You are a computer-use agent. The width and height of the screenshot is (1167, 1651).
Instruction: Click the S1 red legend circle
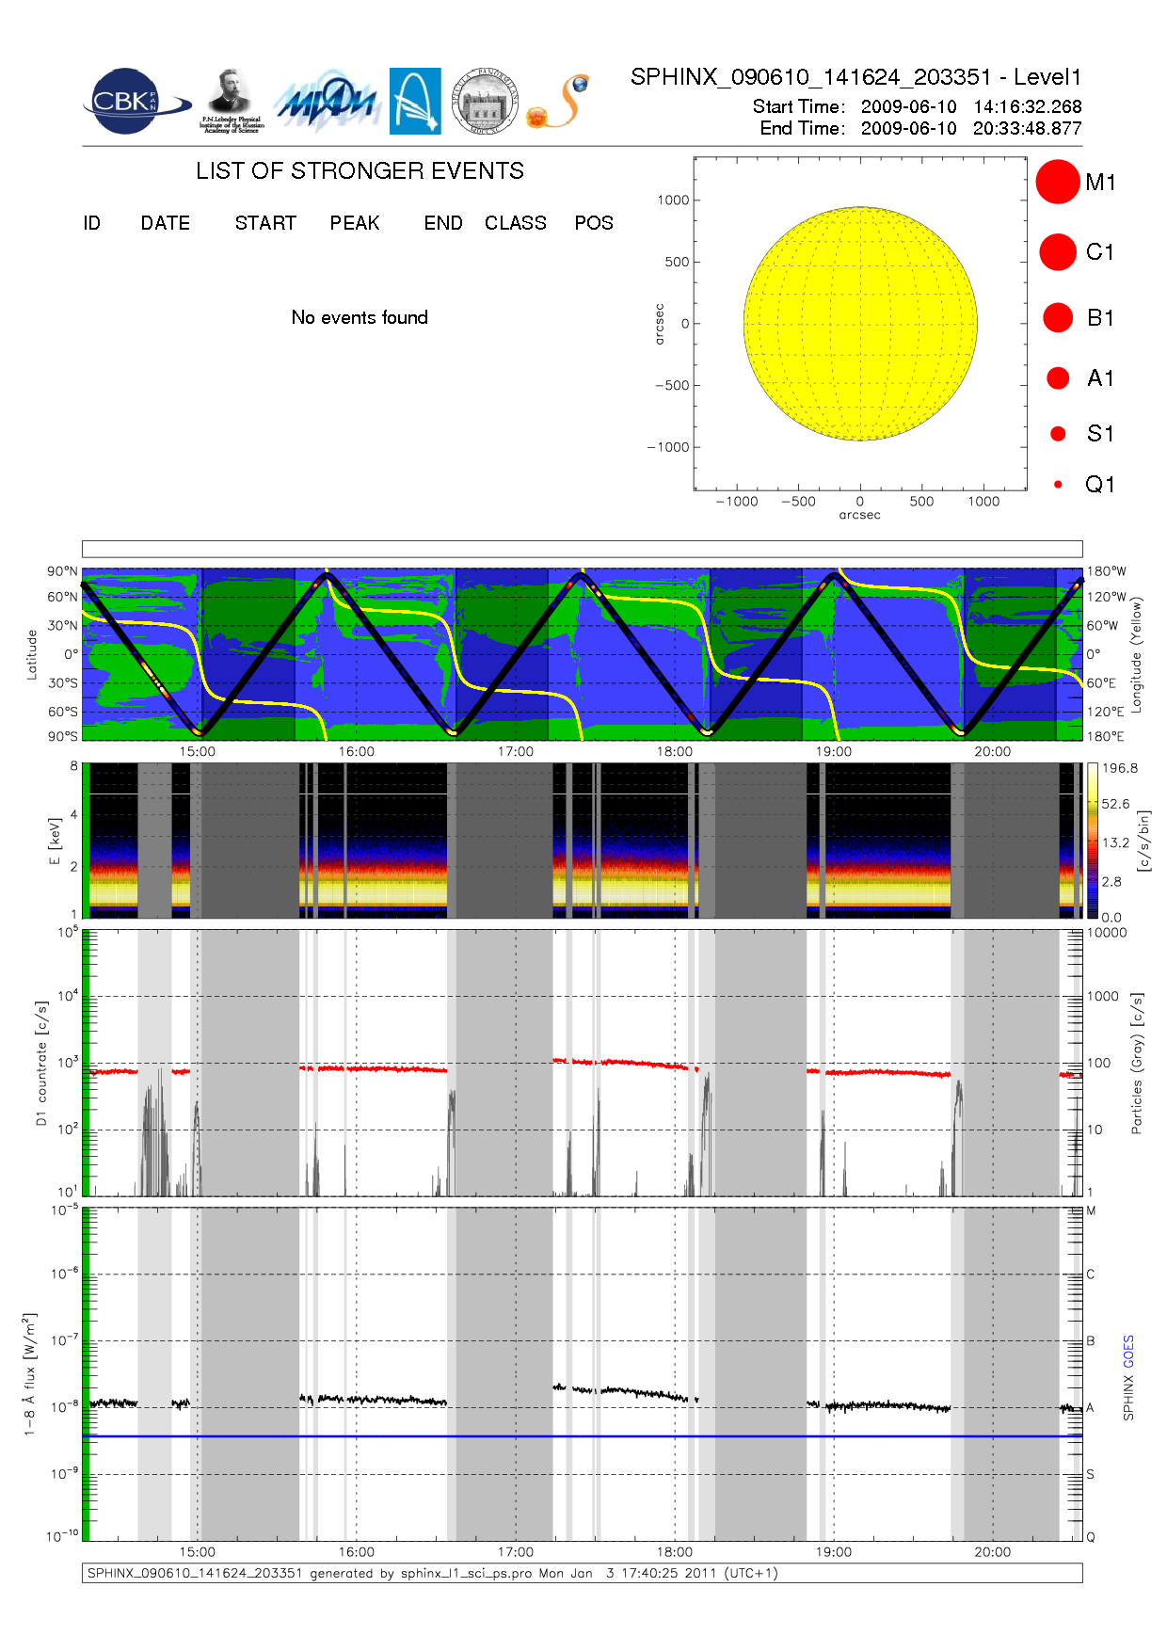[1058, 433]
